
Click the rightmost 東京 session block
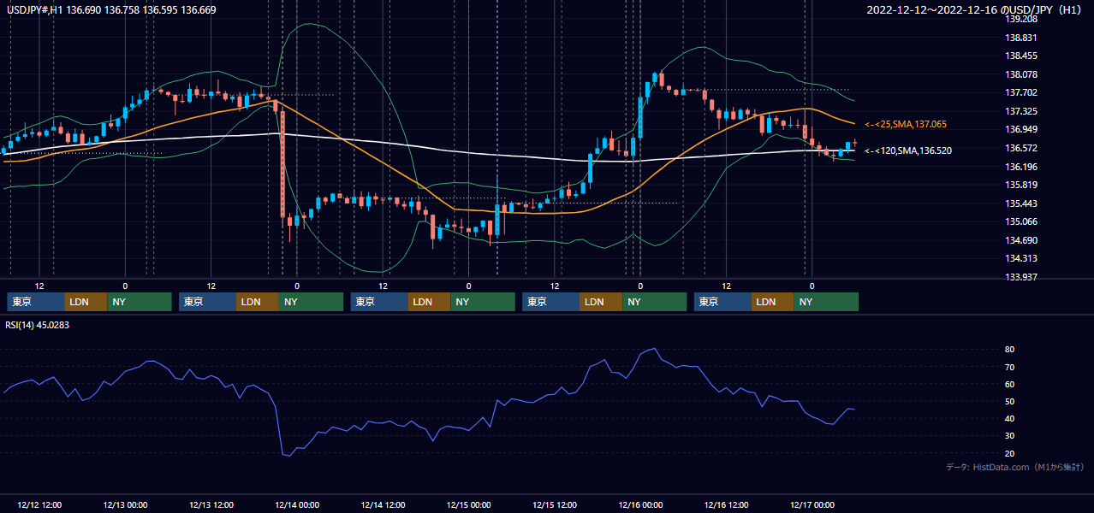[722, 302]
